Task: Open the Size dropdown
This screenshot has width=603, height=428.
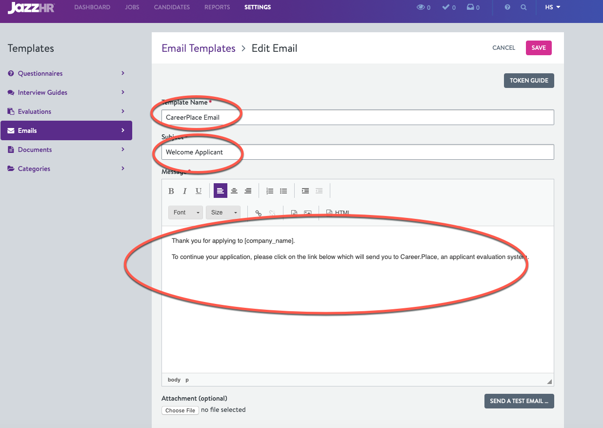Action: point(223,213)
